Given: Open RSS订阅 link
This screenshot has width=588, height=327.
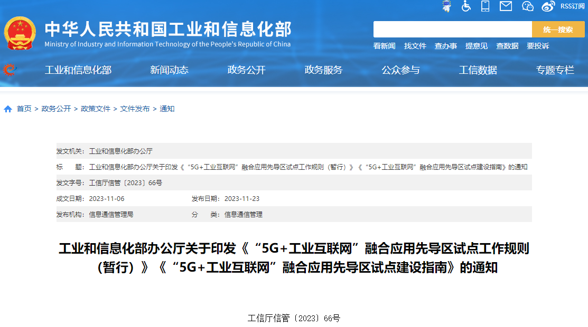Looking at the screenshot, I should pos(572,6).
